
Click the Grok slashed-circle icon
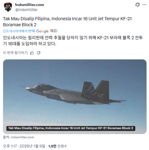pos(138,5)
